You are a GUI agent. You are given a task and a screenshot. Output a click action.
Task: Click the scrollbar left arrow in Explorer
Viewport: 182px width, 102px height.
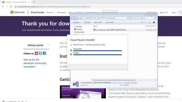tap(92, 80)
